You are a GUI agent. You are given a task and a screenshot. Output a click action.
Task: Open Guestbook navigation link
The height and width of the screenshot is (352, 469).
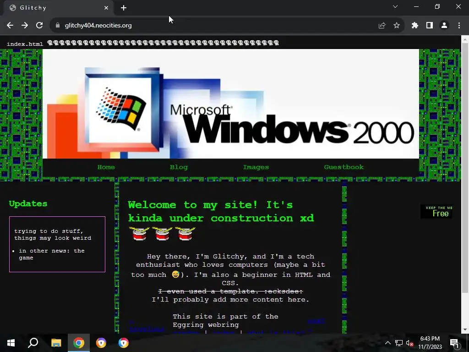tap(344, 167)
